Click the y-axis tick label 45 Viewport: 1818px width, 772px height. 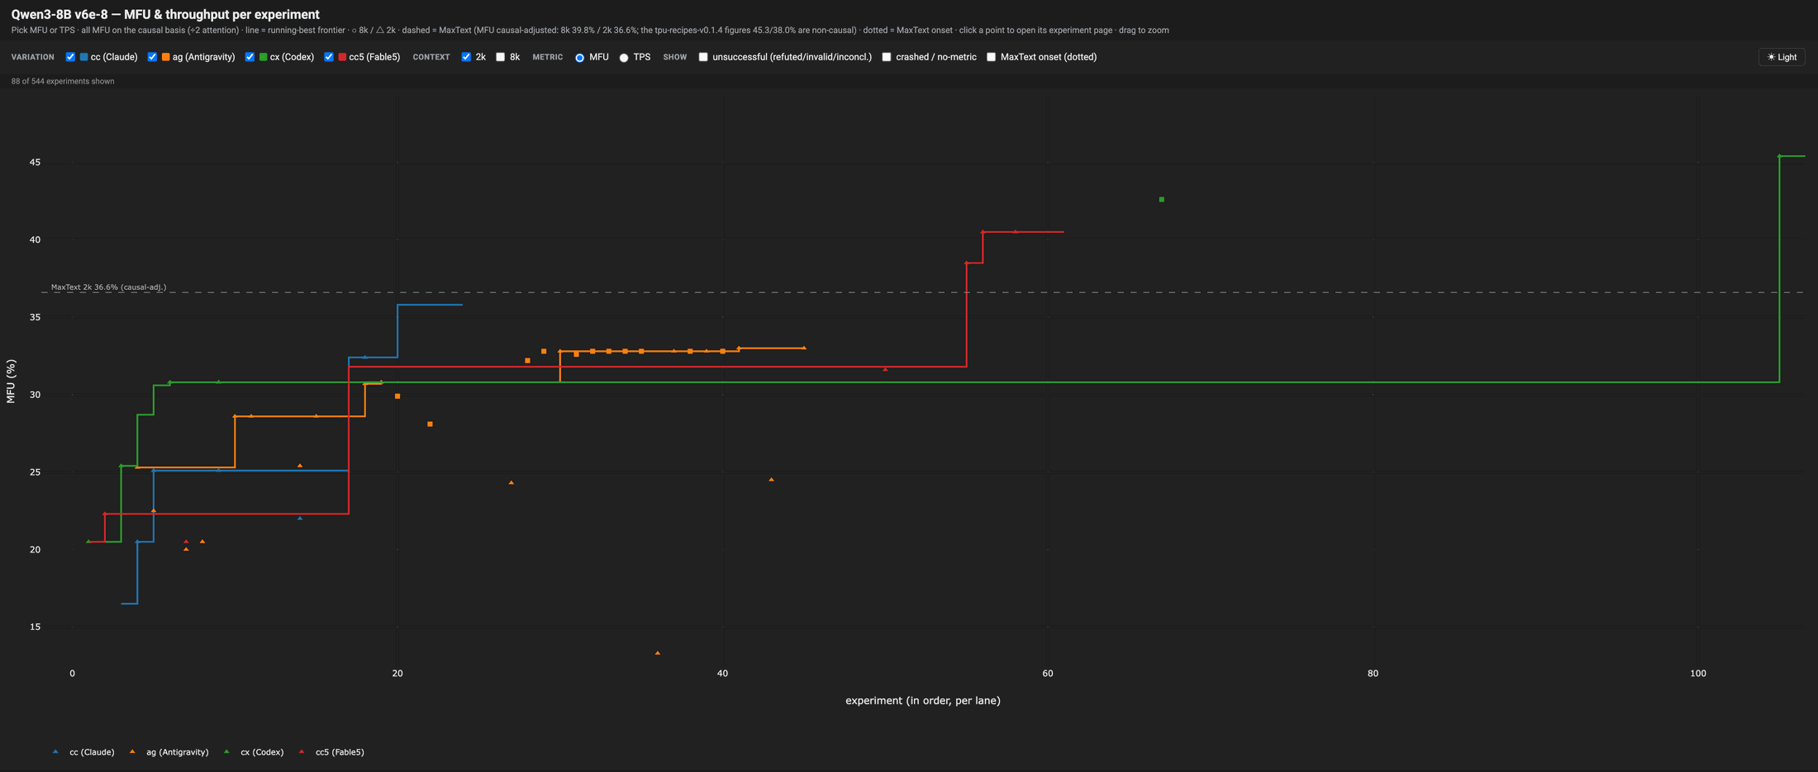click(35, 163)
